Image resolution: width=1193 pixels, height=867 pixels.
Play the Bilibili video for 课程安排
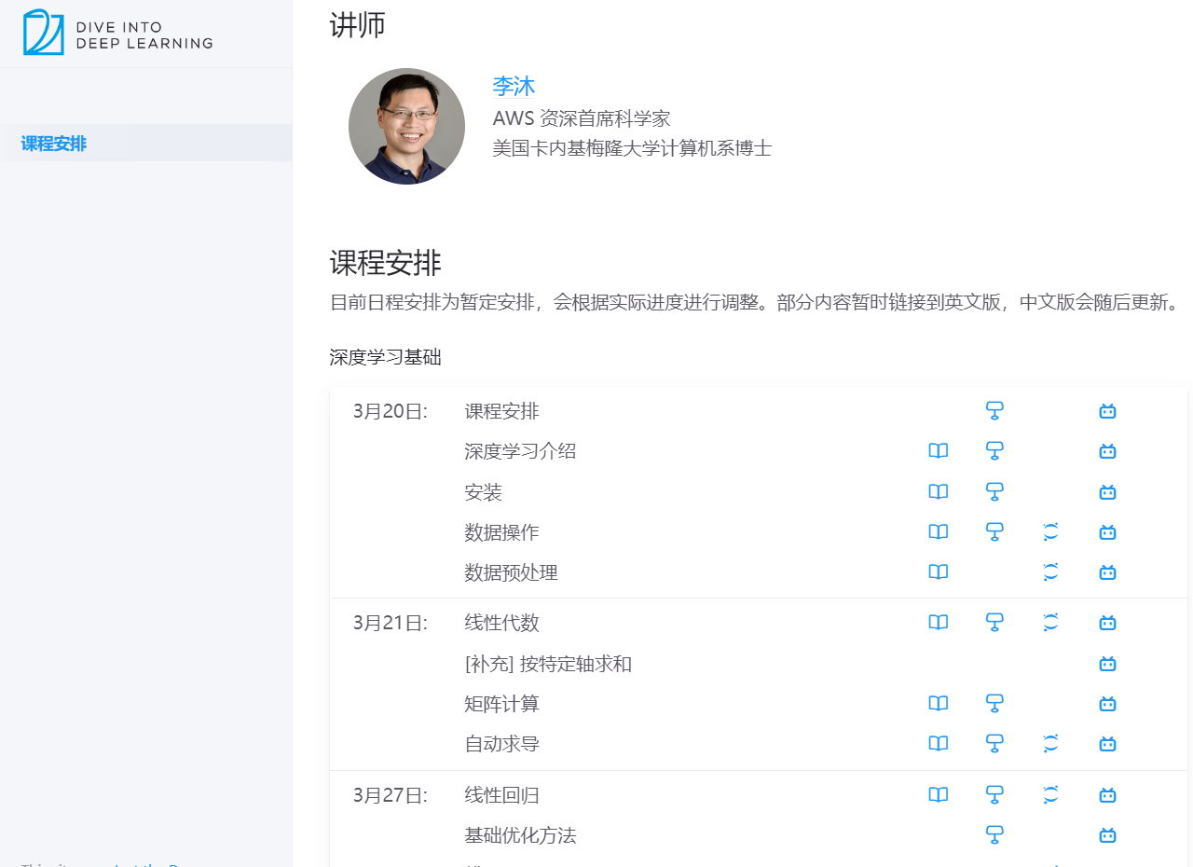[1106, 410]
